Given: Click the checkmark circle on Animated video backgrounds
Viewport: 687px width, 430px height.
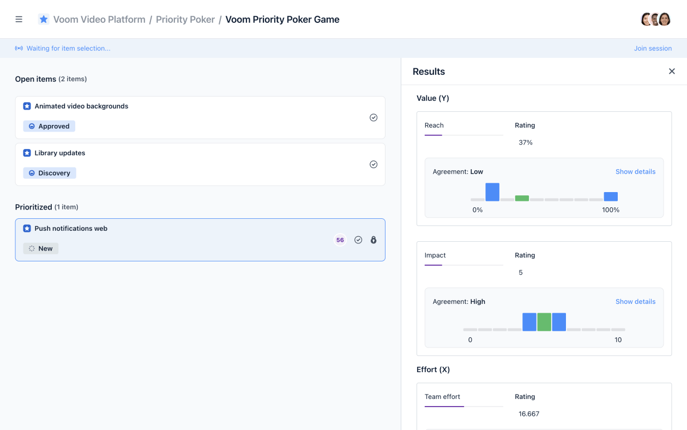Looking at the screenshot, I should 373,117.
